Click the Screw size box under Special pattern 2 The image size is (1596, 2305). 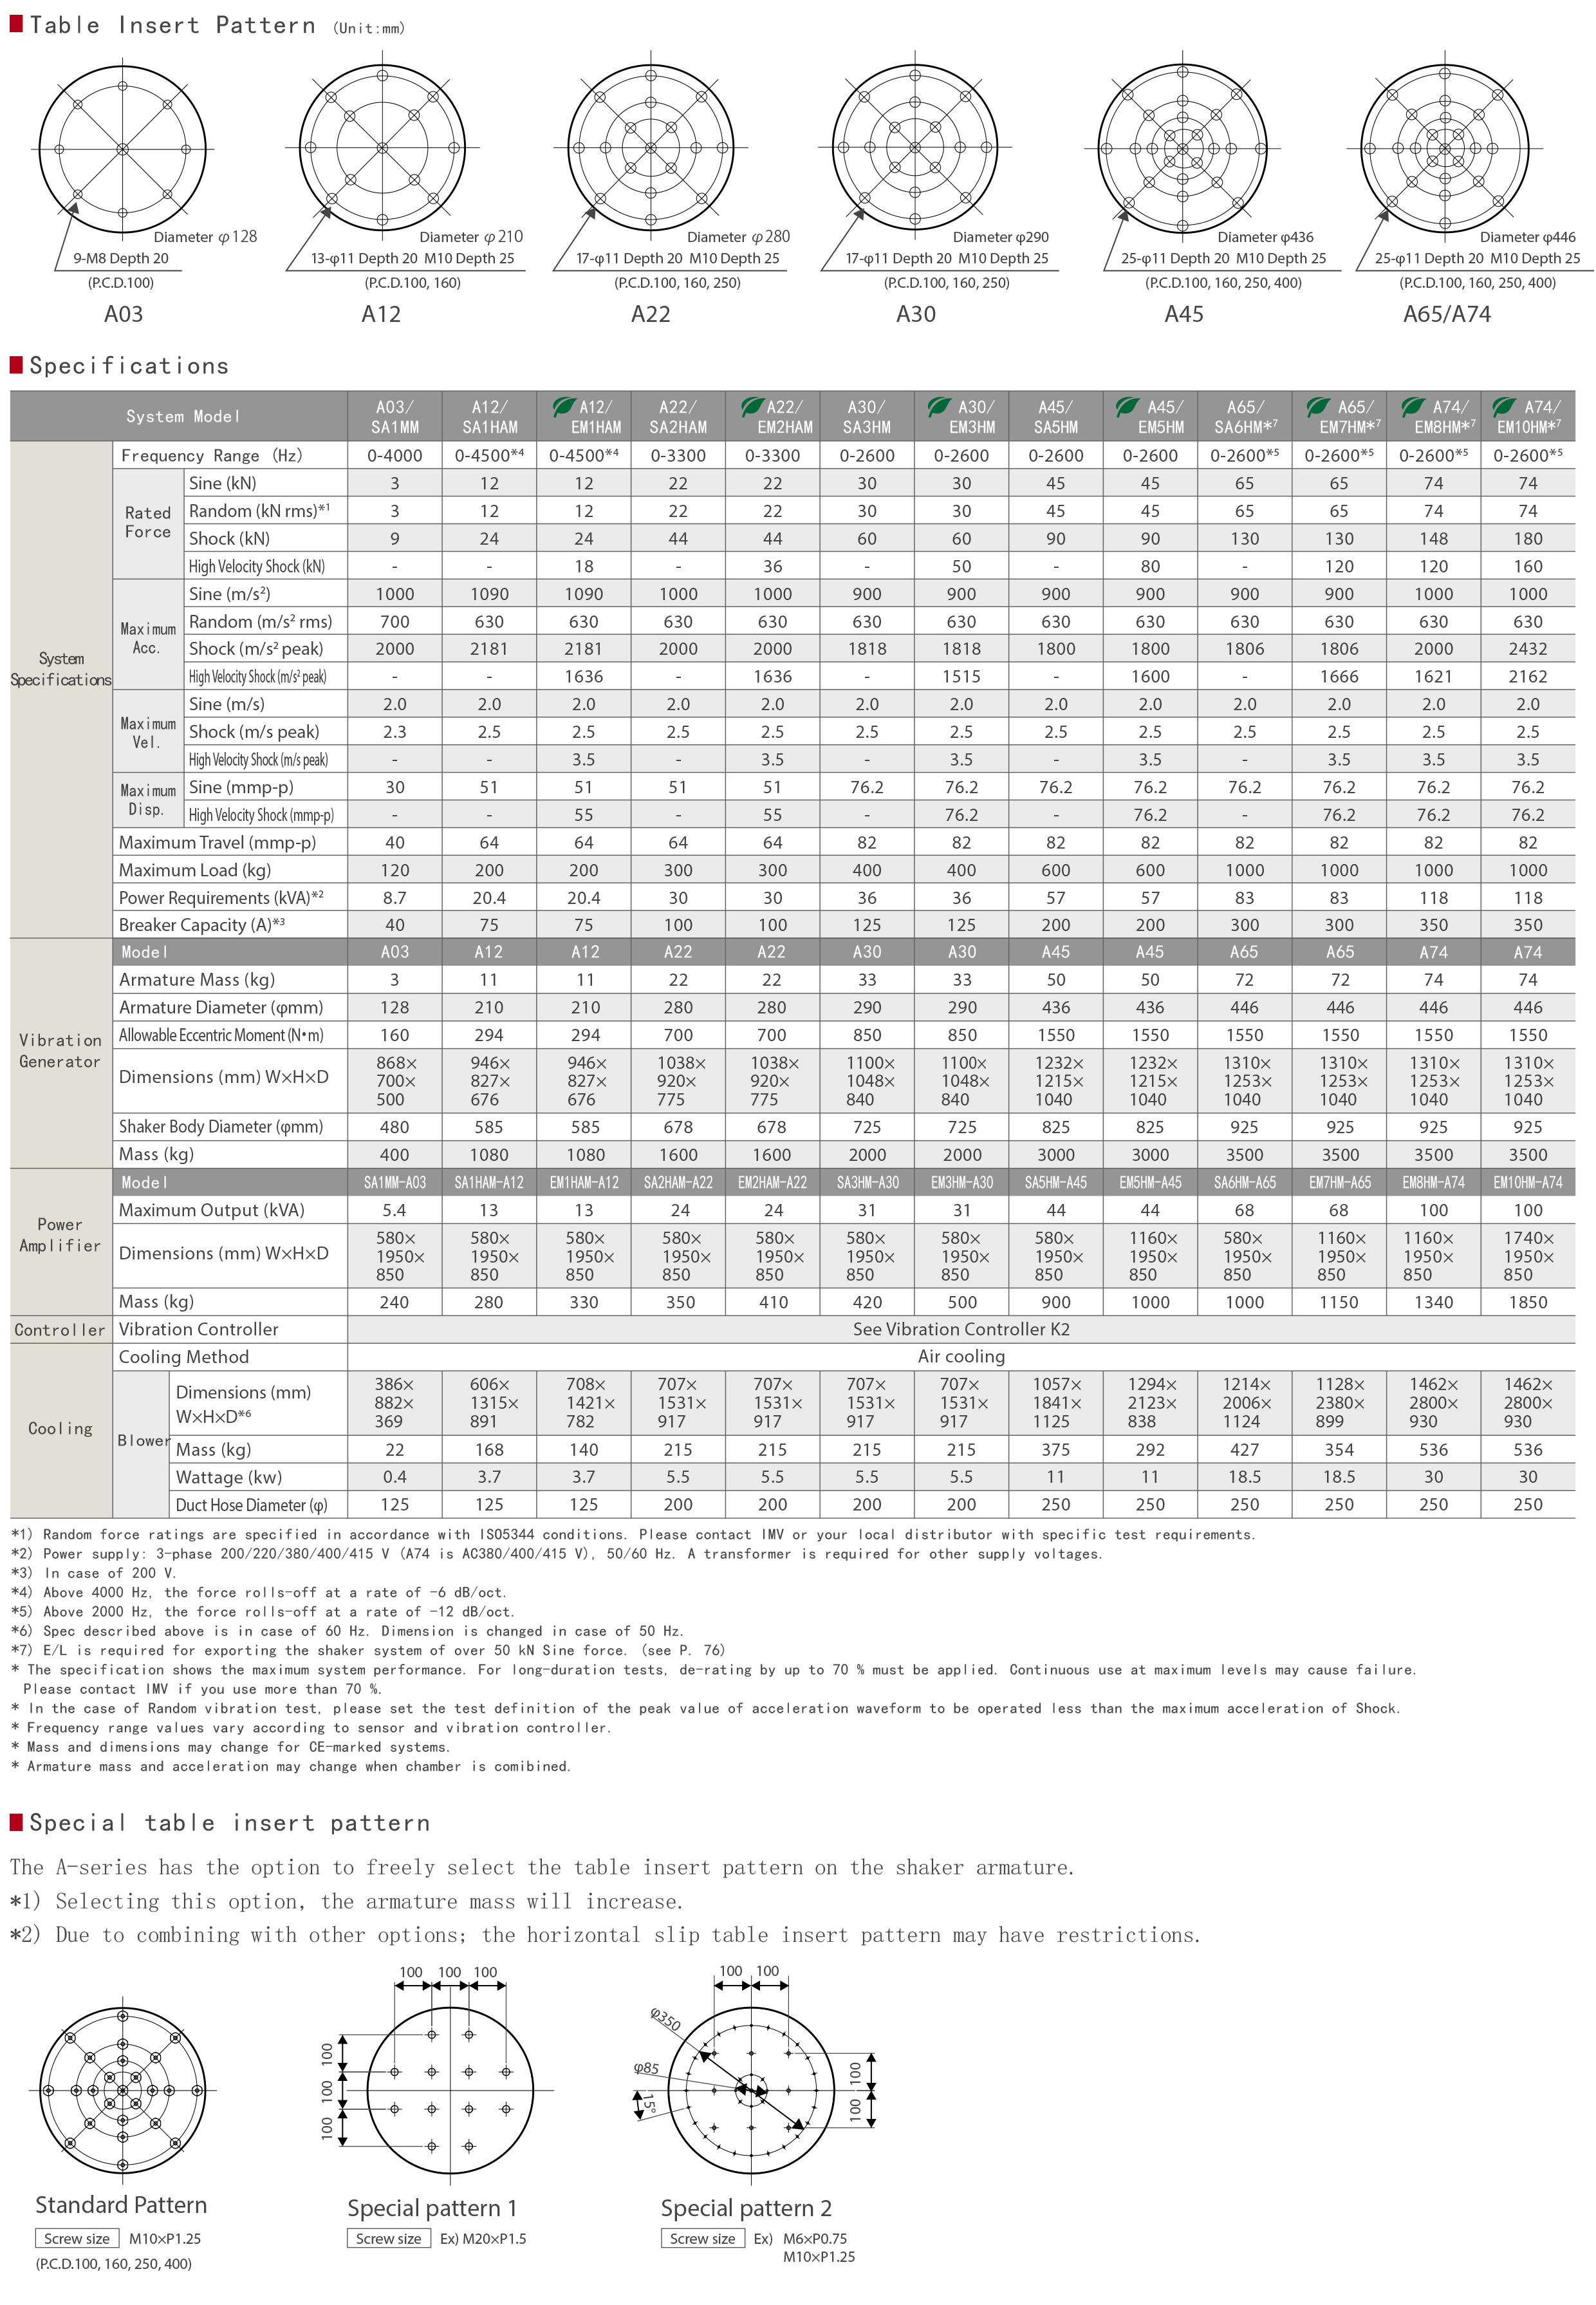click(703, 2239)
